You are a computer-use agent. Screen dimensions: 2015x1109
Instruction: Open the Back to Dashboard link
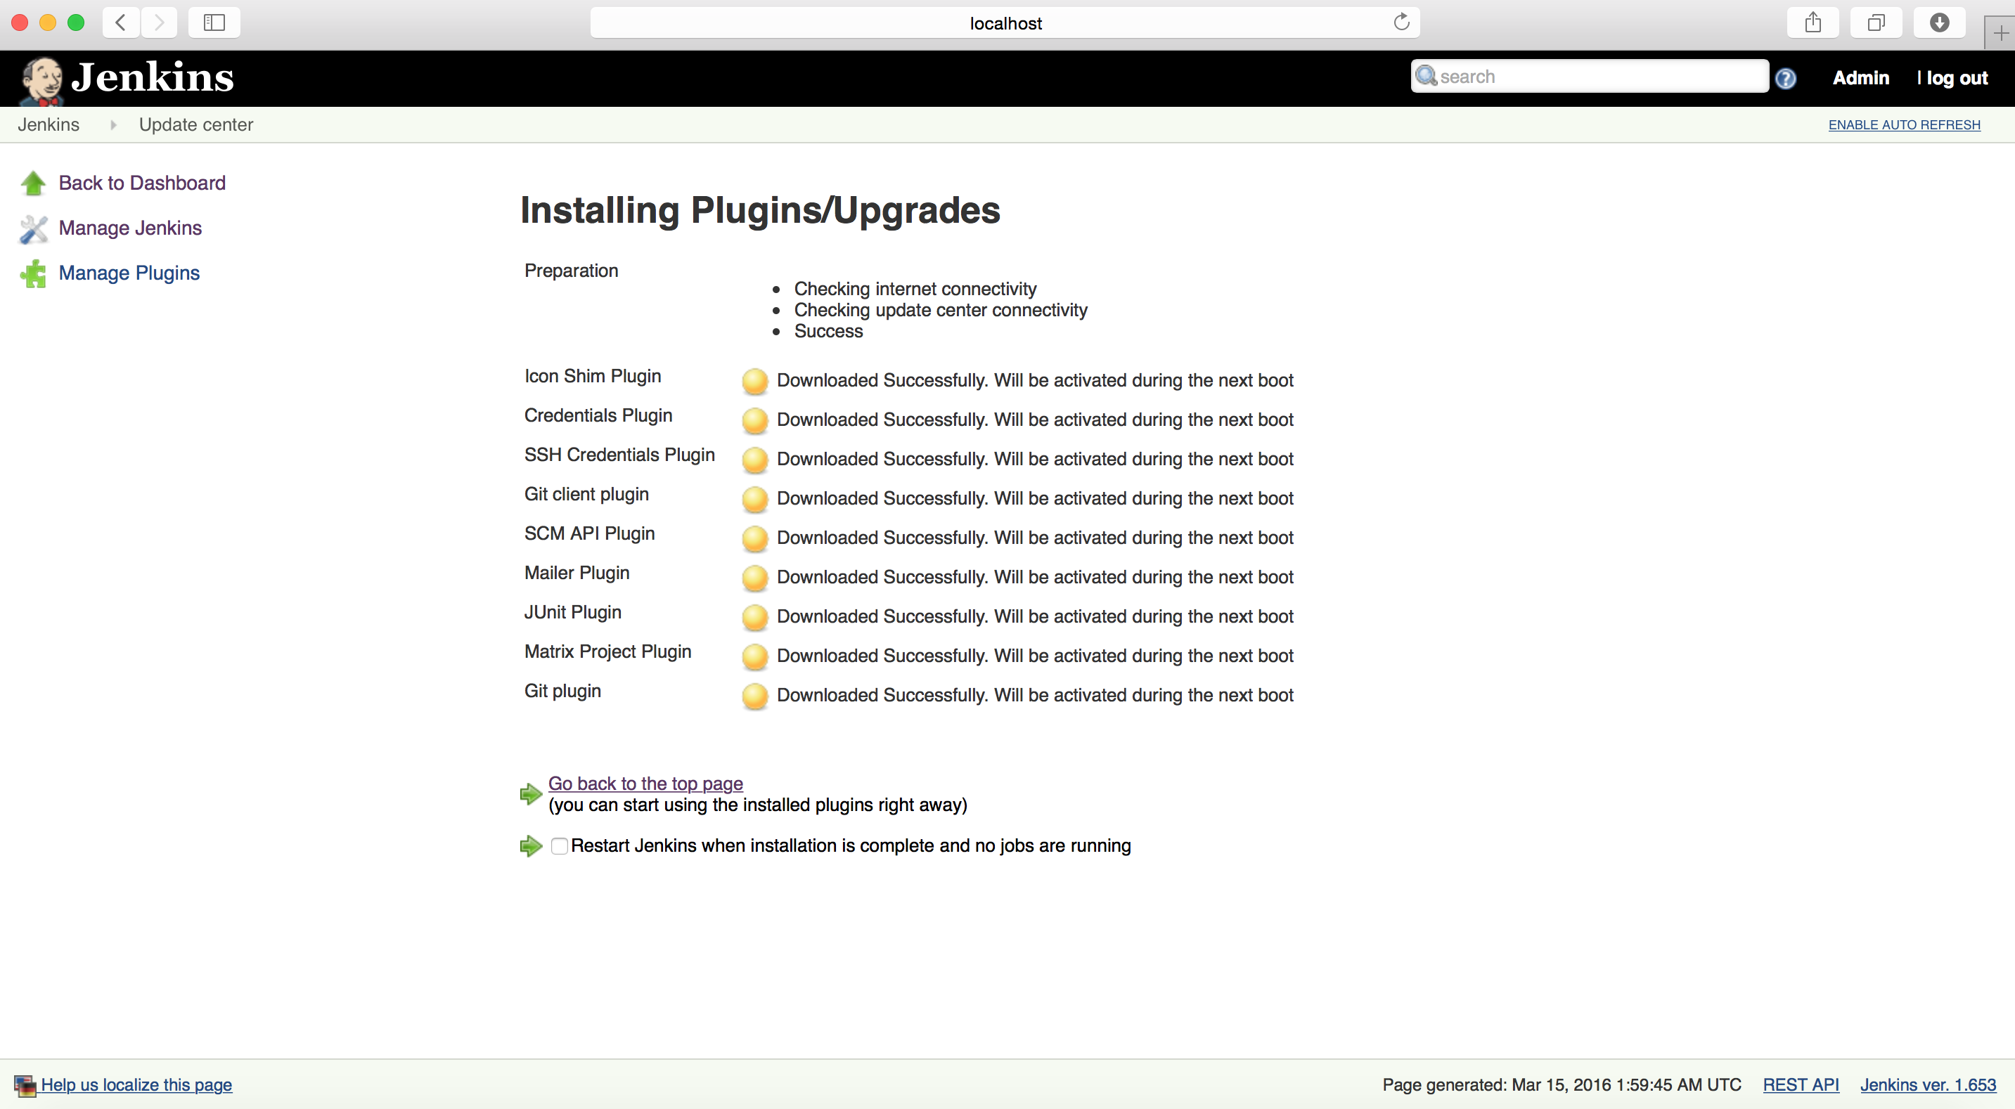coord(142,183)
